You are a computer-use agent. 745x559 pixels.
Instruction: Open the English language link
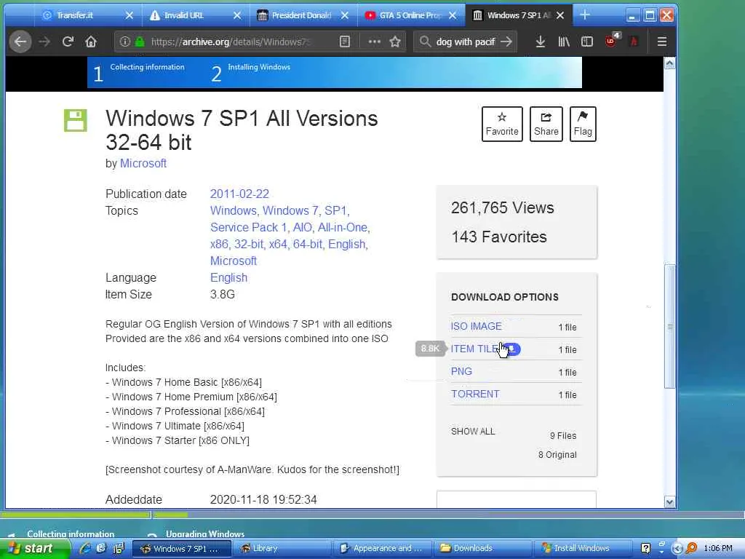coord(228,277)
